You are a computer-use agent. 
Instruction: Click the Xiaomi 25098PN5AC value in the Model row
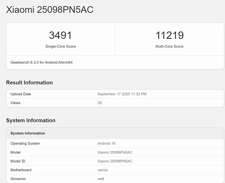click(x=115, y=152)
